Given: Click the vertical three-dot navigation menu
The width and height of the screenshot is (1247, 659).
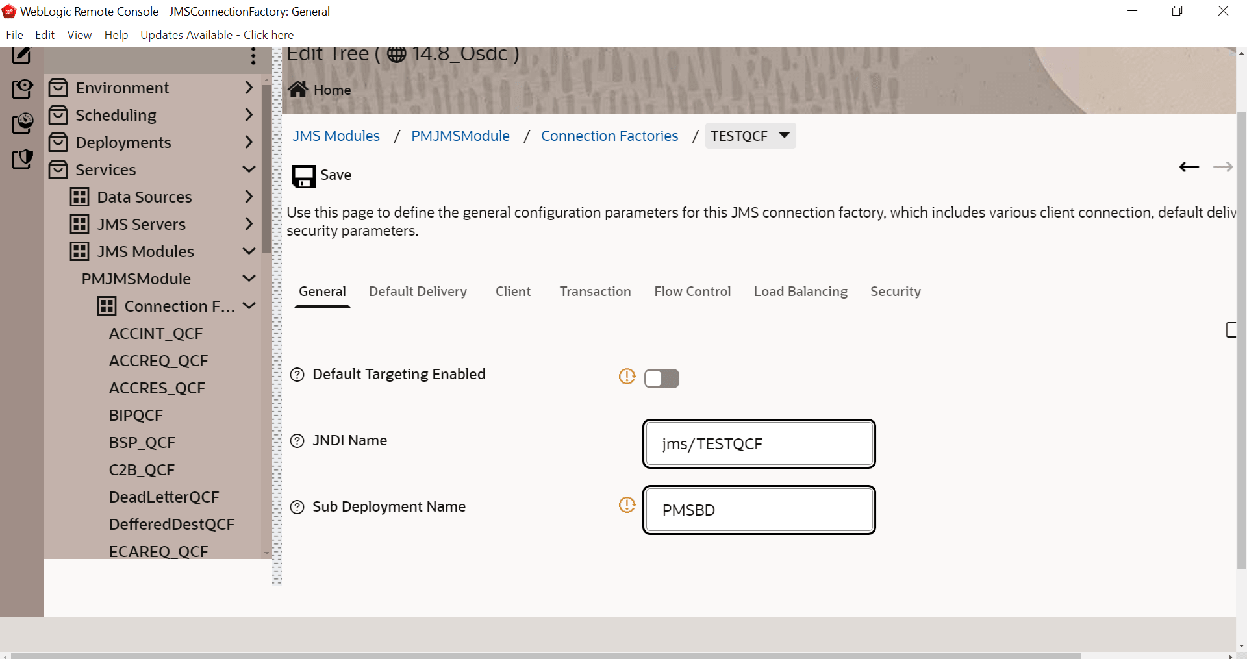Looking at the screenshot, I should (x=253, y=57).
